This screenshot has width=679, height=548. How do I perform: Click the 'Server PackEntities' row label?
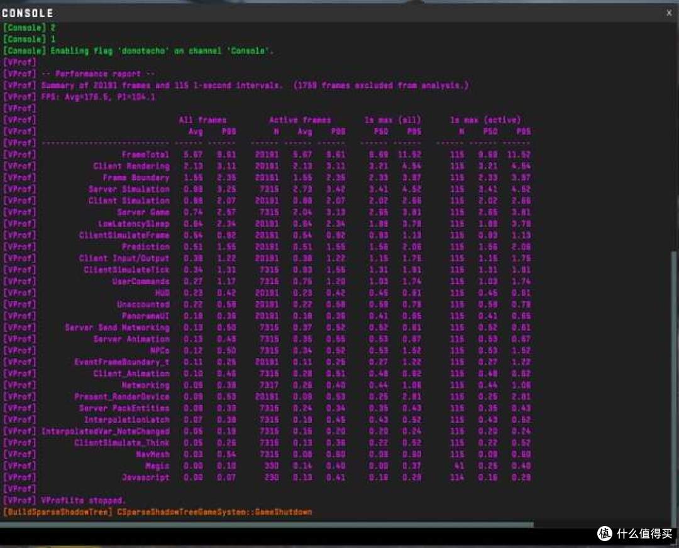(x=124, y=408)
